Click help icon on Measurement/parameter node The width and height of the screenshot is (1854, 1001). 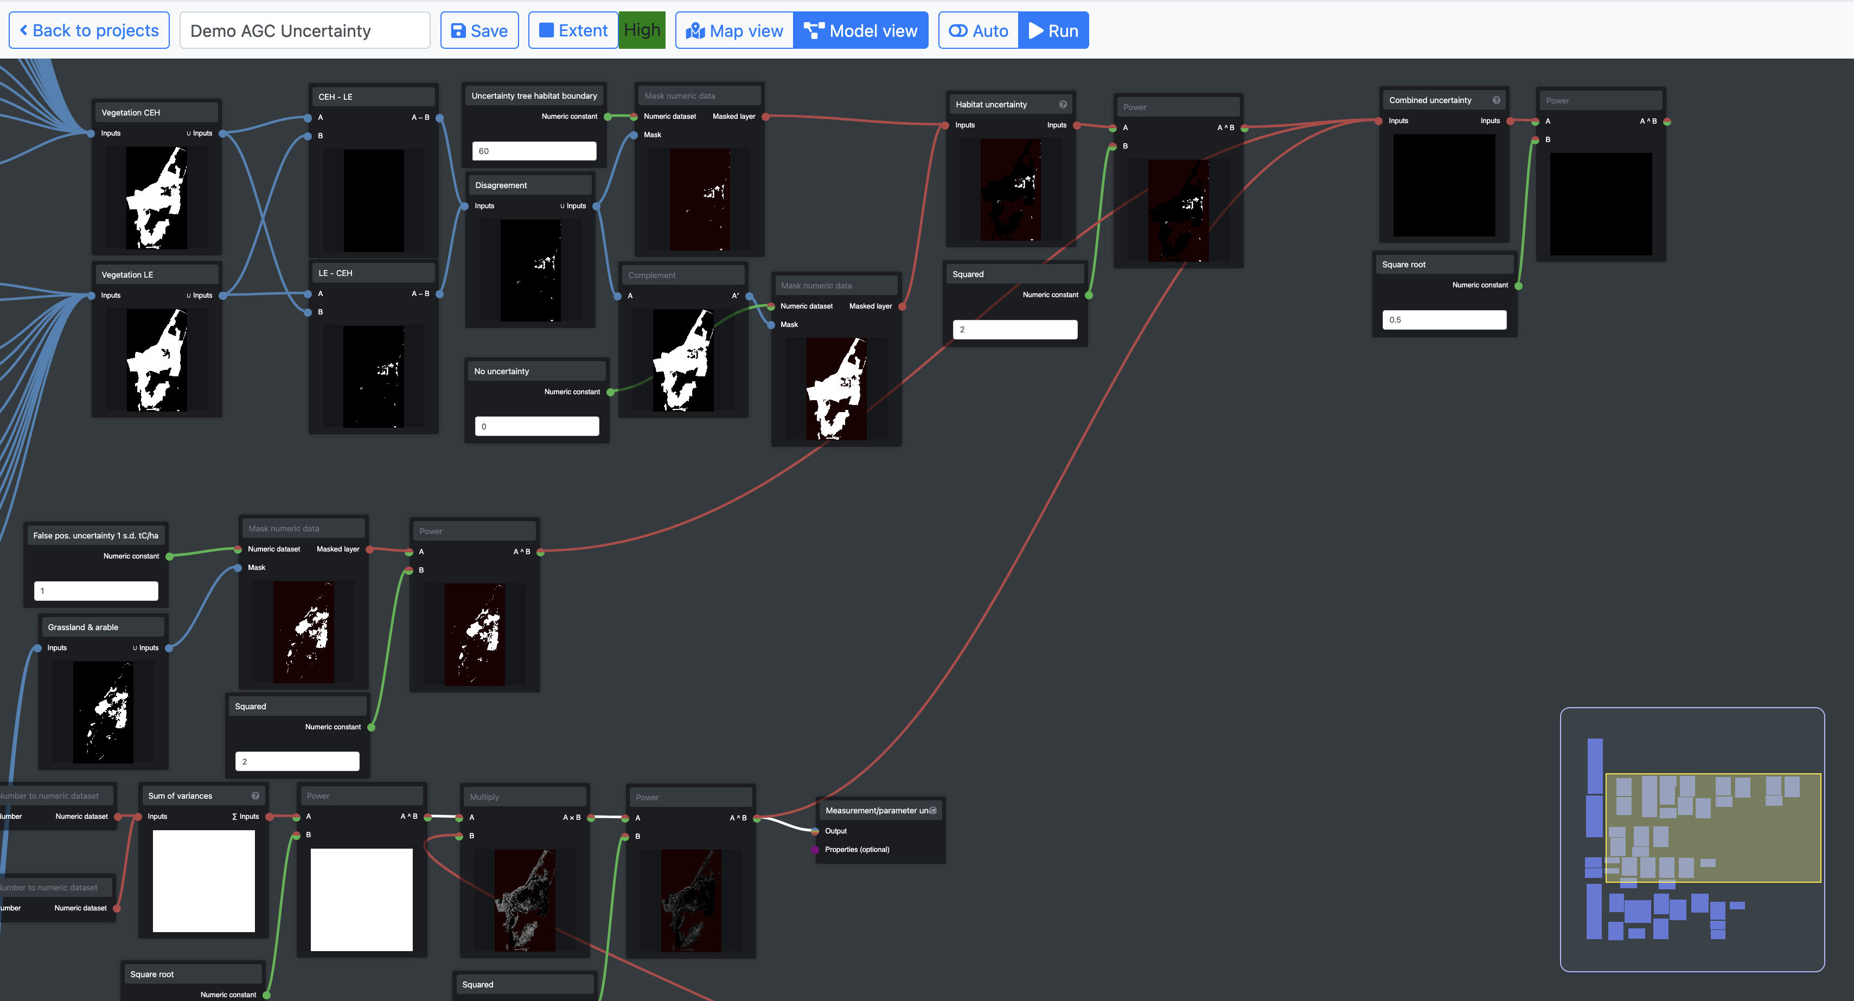pos(933,810)
